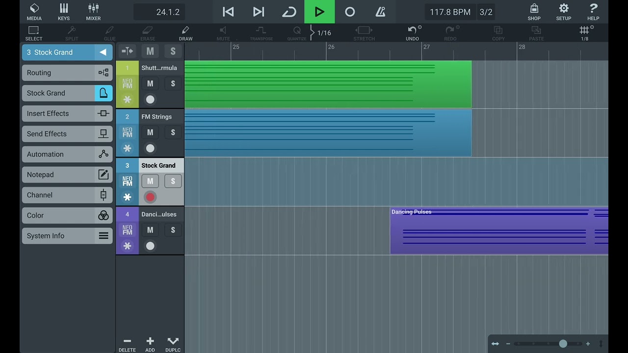628x353 pixels.
Task: Choose the Split tool
Action: point(72,33)
